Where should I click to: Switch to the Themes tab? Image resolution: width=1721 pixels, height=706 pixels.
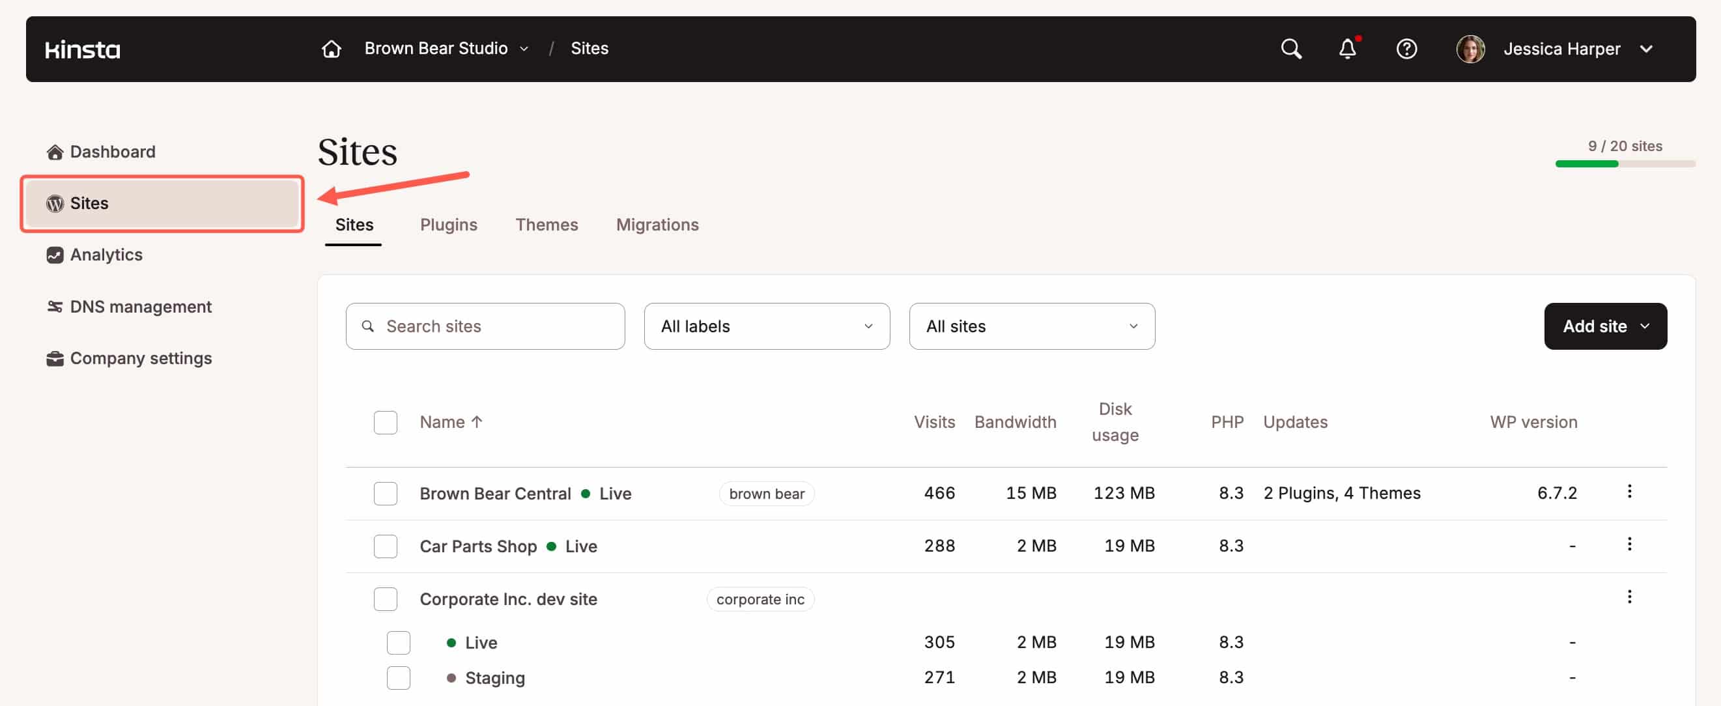(547, 225)
